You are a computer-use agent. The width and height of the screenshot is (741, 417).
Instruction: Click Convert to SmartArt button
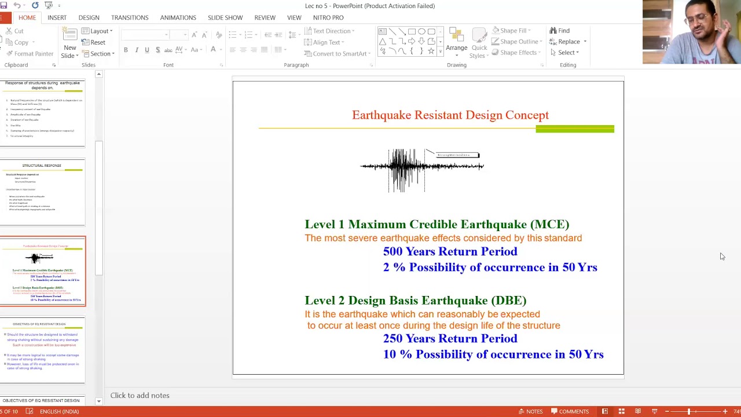point(337,54)
